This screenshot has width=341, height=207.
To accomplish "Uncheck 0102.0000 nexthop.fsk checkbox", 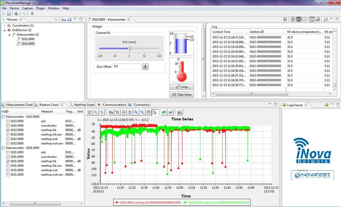I will [8, 130].
